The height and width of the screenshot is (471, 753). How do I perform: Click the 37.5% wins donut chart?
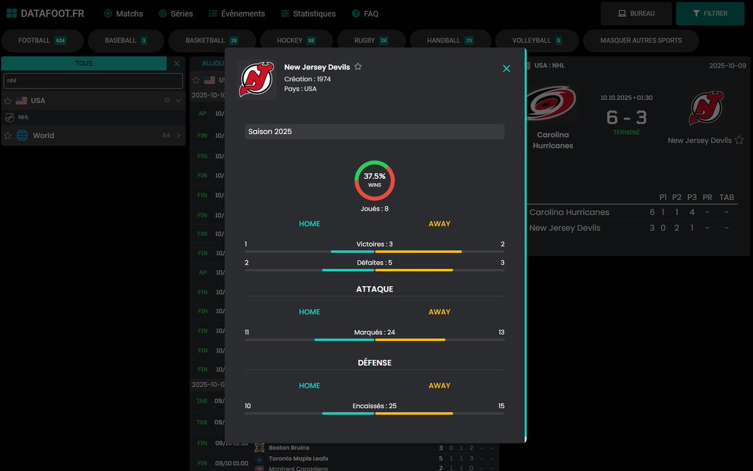pos(375,181)
